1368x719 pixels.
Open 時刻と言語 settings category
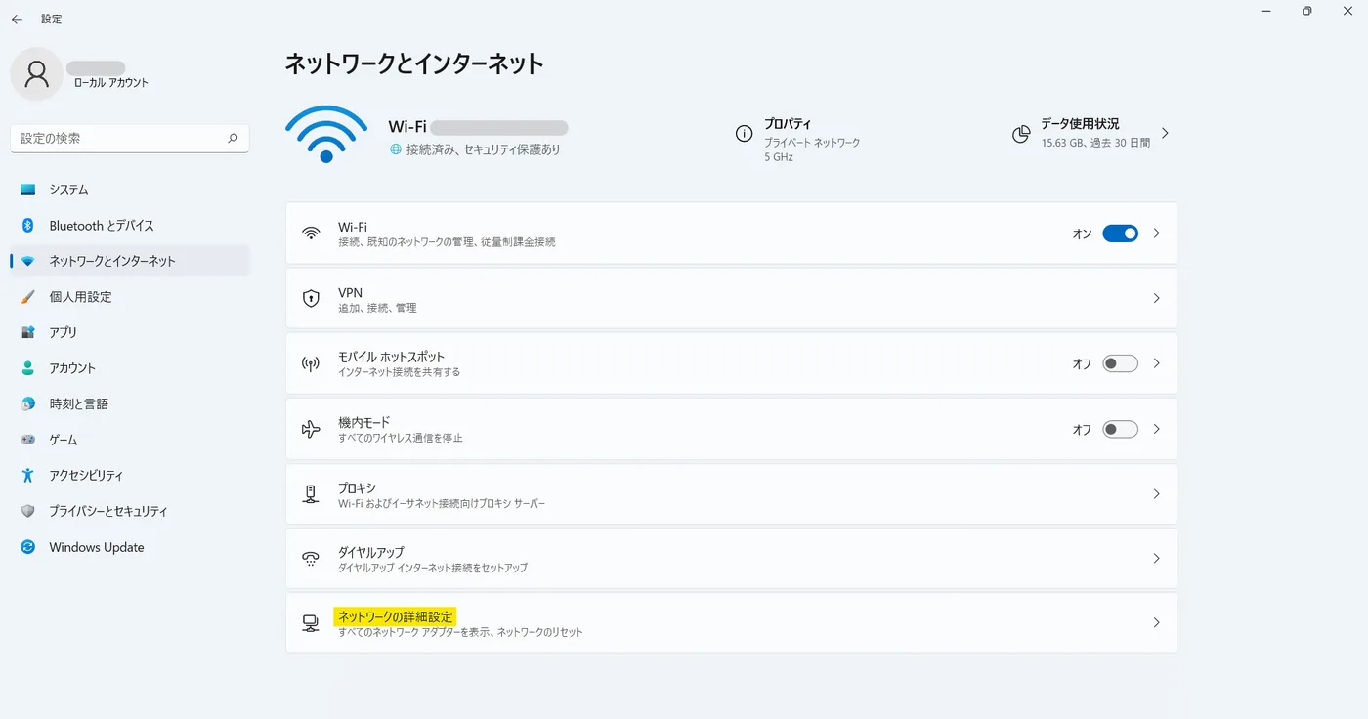tap(130, 403)
